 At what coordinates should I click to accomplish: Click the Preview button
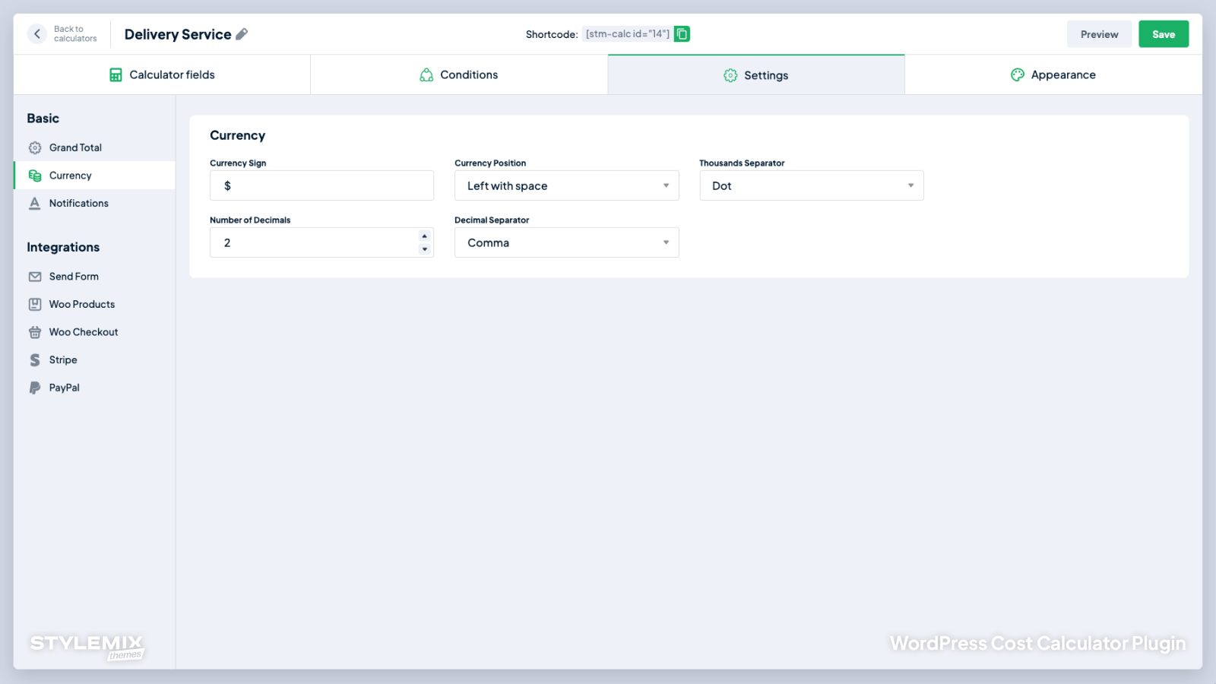point(1099,34)
